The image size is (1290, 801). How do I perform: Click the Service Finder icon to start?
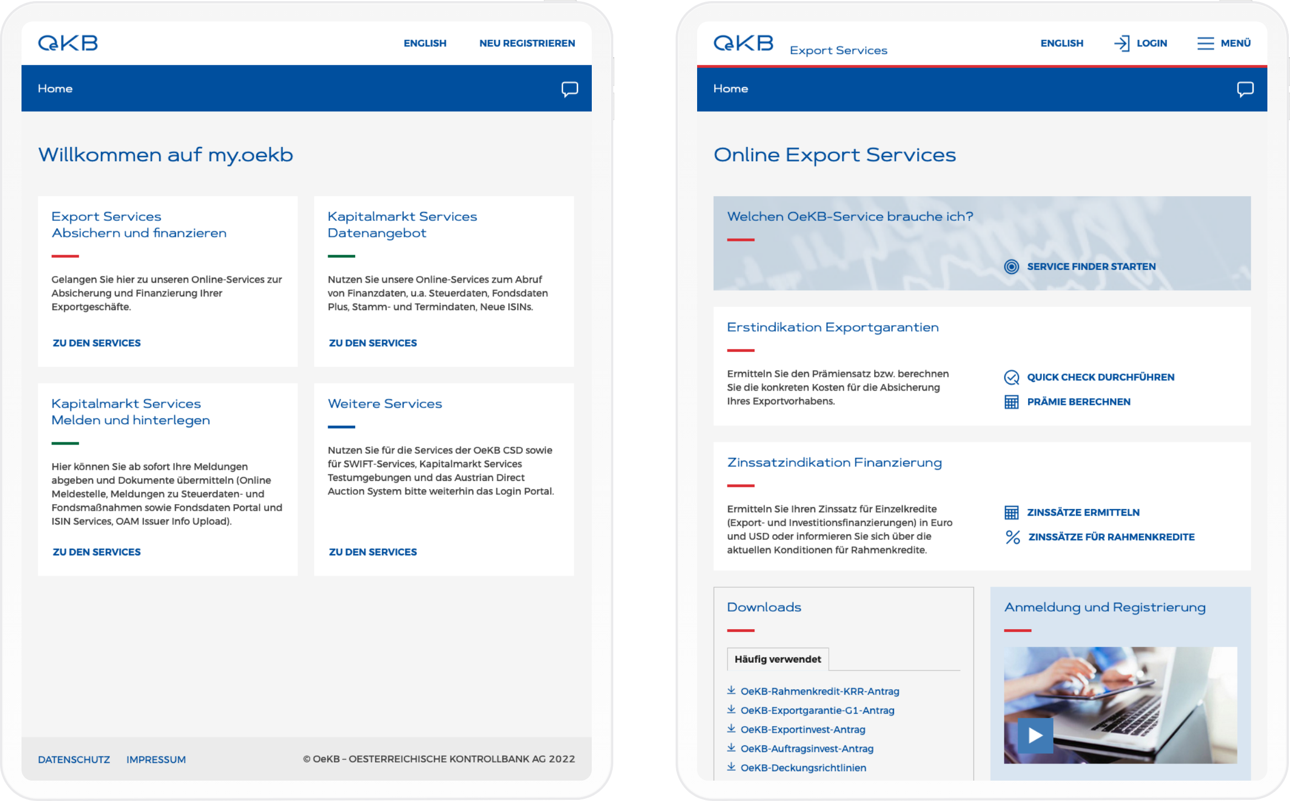[x=1010, y=267]
